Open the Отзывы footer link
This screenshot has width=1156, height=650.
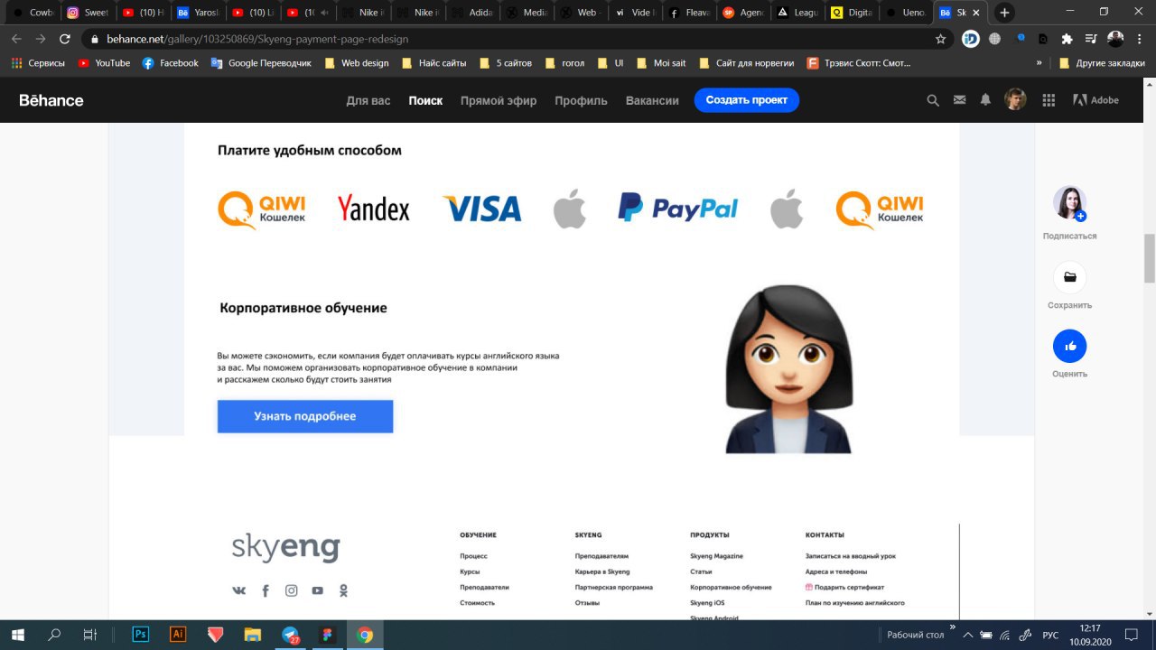point(587,602)
